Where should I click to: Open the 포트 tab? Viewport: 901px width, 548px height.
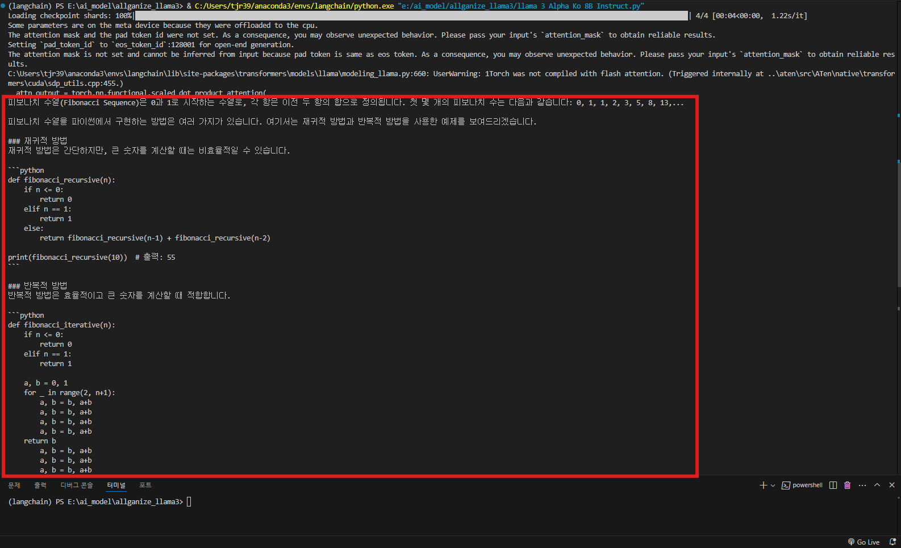(x=145, y=485)
